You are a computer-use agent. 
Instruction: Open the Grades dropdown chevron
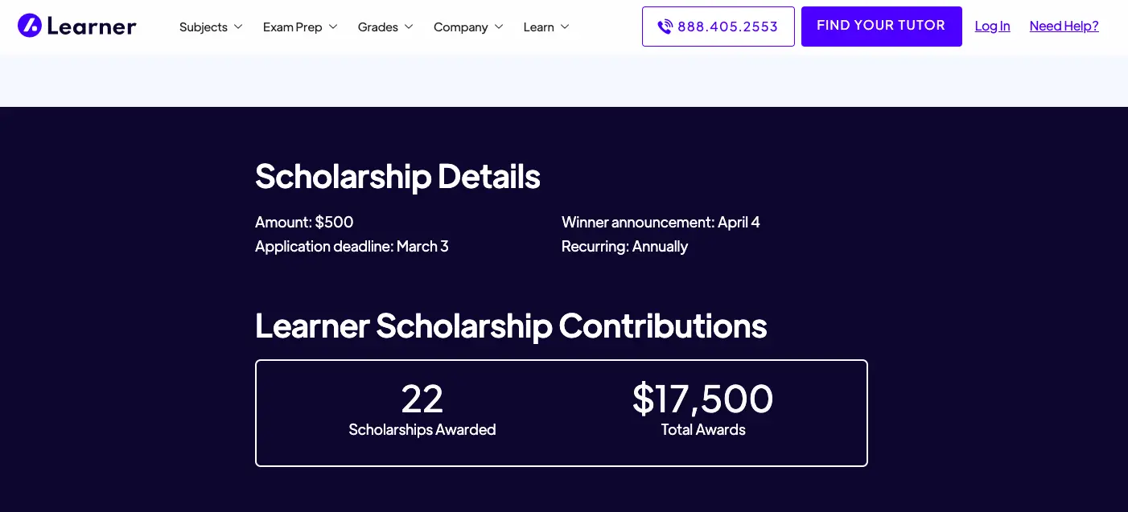[409, 27]
